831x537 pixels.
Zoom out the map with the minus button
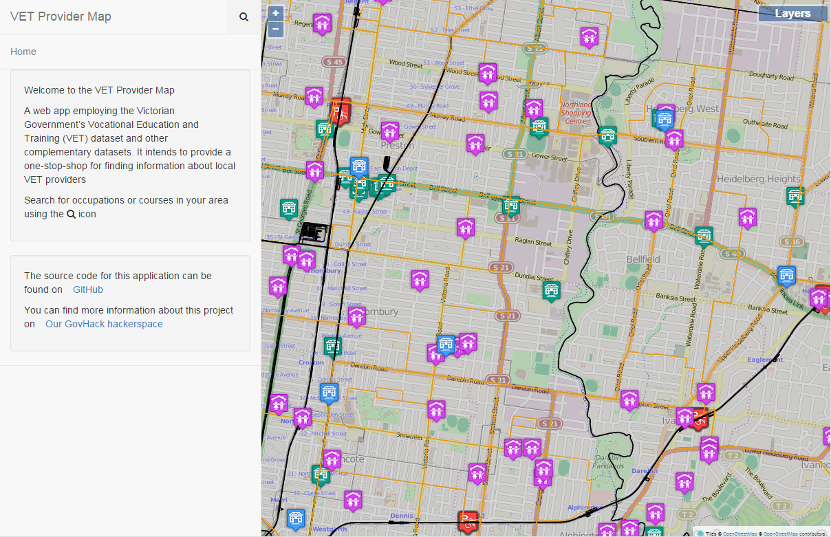click(275, 29)
